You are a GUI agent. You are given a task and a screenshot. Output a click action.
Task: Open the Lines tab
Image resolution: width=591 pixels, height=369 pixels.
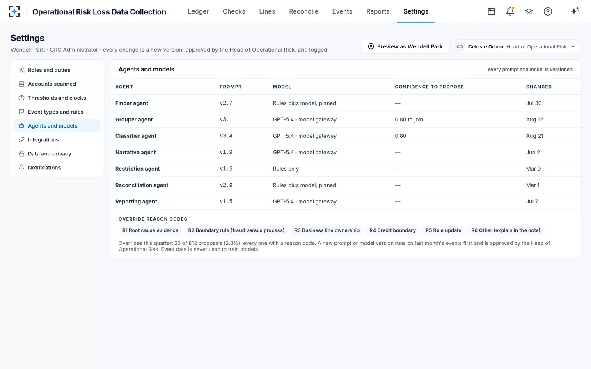(267, 11)
